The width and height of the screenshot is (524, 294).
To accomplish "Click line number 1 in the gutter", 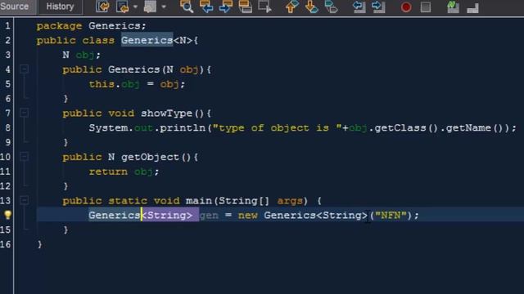I will (x=7, y=25).
